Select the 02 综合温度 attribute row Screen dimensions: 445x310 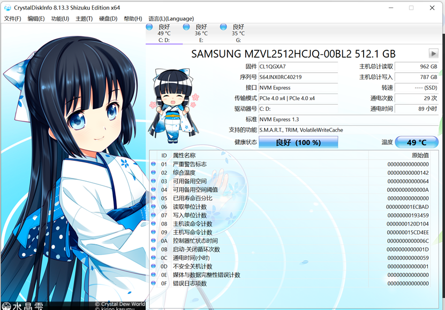tap(290, 173)
